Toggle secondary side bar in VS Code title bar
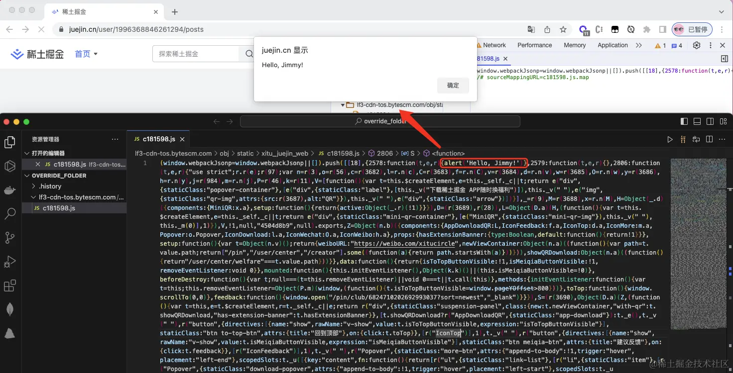 click(710, 121)
